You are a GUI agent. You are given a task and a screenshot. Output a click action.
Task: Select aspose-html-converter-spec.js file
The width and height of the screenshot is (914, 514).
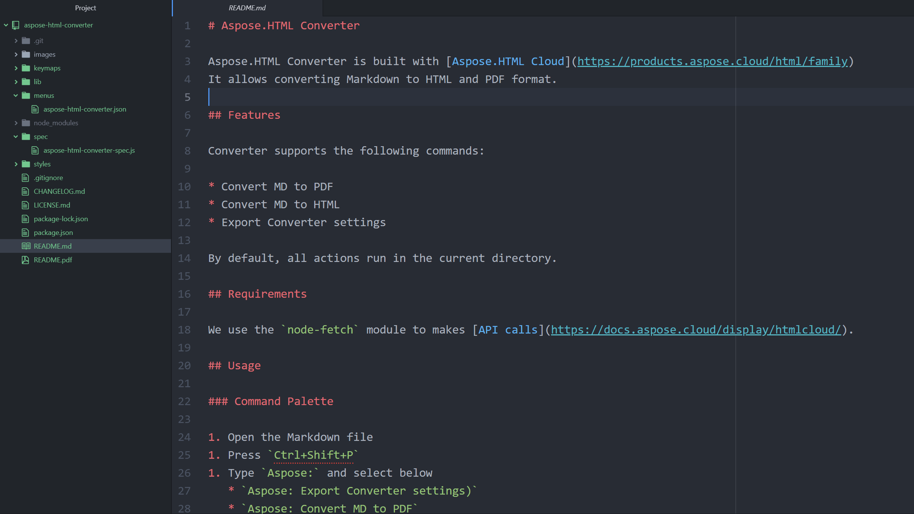[88, 150]
